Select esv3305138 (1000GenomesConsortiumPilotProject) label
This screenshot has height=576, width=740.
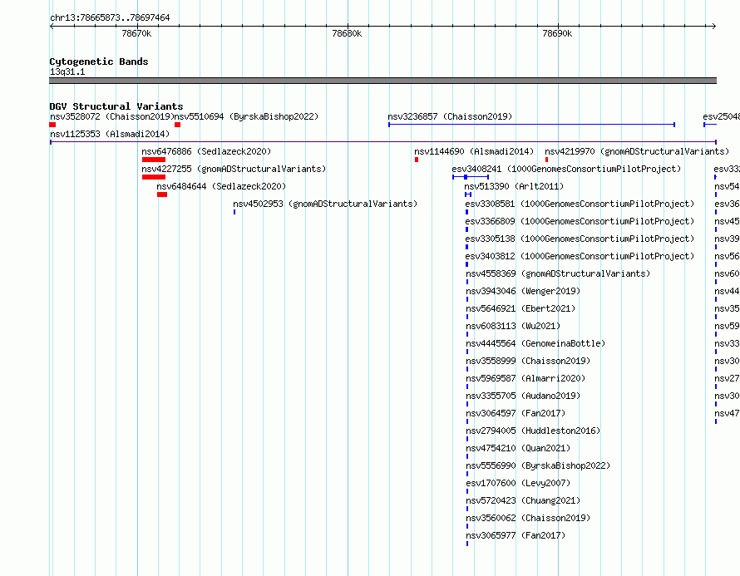[580, 239]
